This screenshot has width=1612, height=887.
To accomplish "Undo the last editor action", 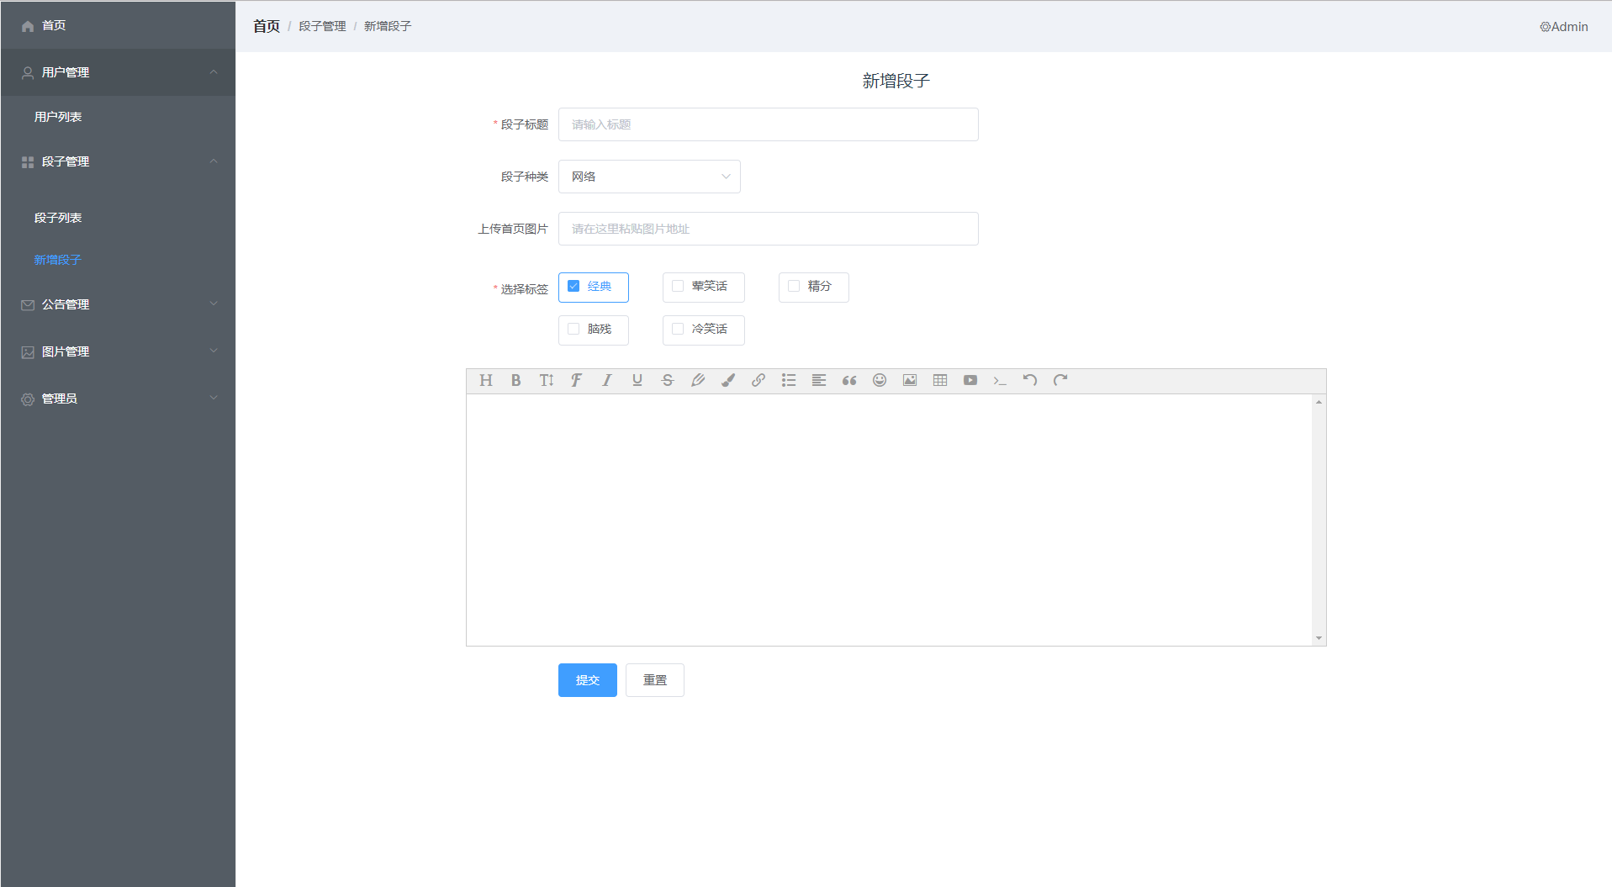I will click(x=1030, y=380).
